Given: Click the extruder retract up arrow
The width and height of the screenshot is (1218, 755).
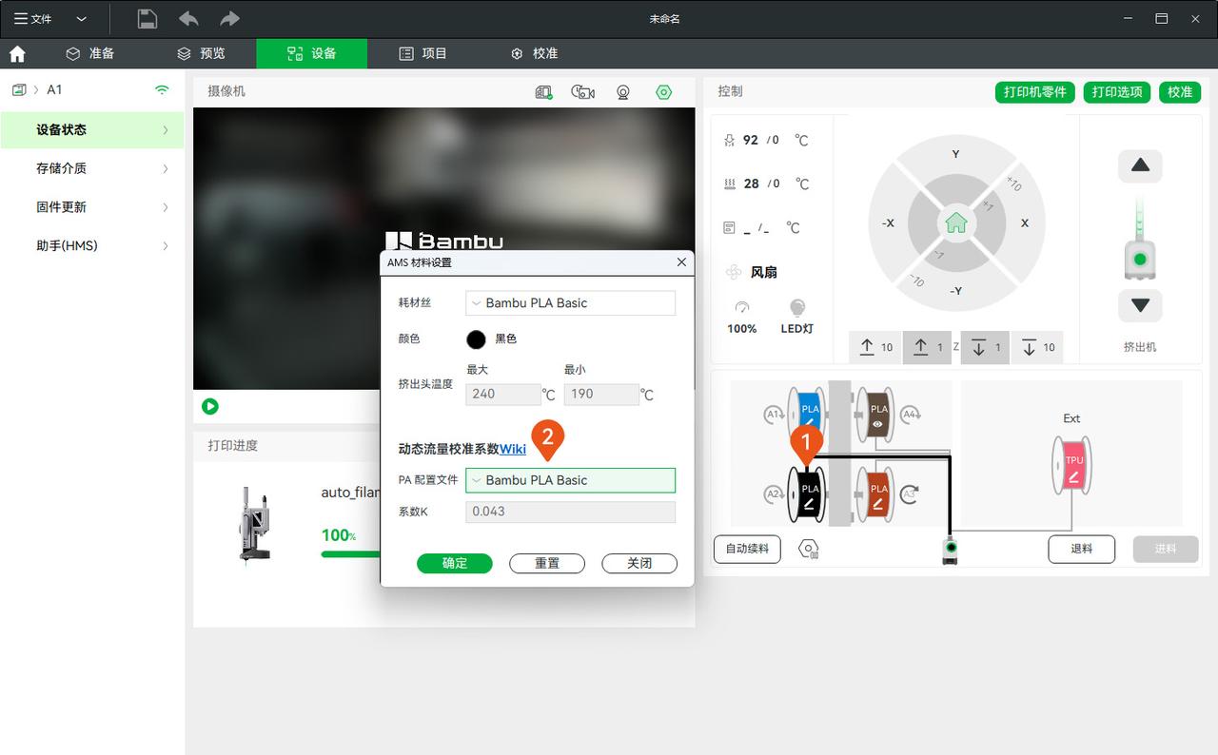Looking at the screenshot, I should (x=1140, y=165).
